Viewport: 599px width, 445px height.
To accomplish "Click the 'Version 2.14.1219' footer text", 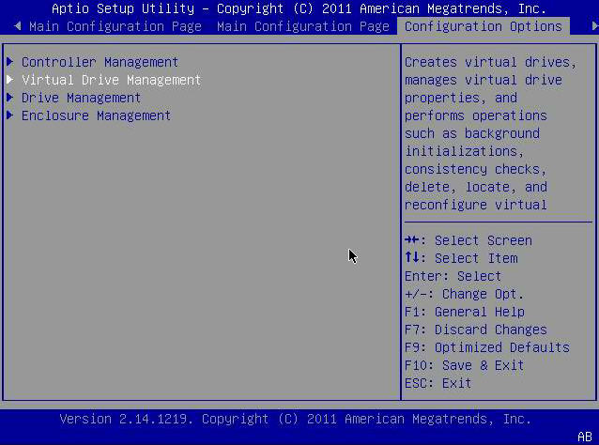I will click(x=127, y=419).
